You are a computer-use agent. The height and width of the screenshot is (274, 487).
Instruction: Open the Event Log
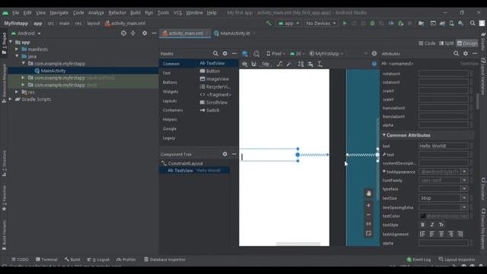tap(419, 260)
